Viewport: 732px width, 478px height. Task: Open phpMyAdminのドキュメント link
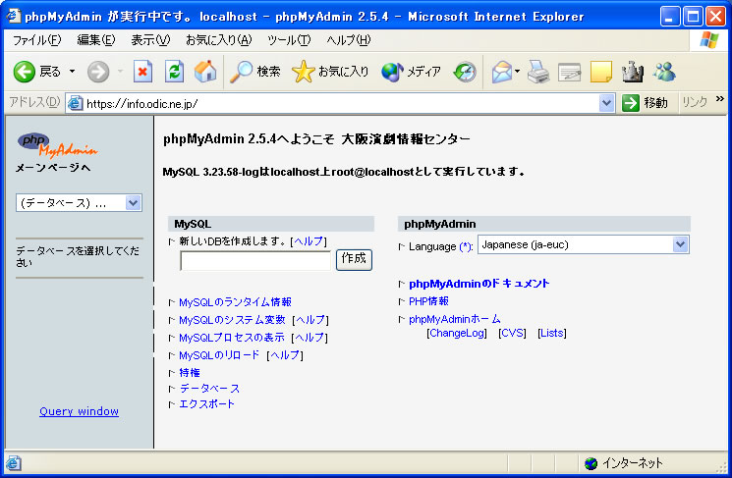point(479,284)
